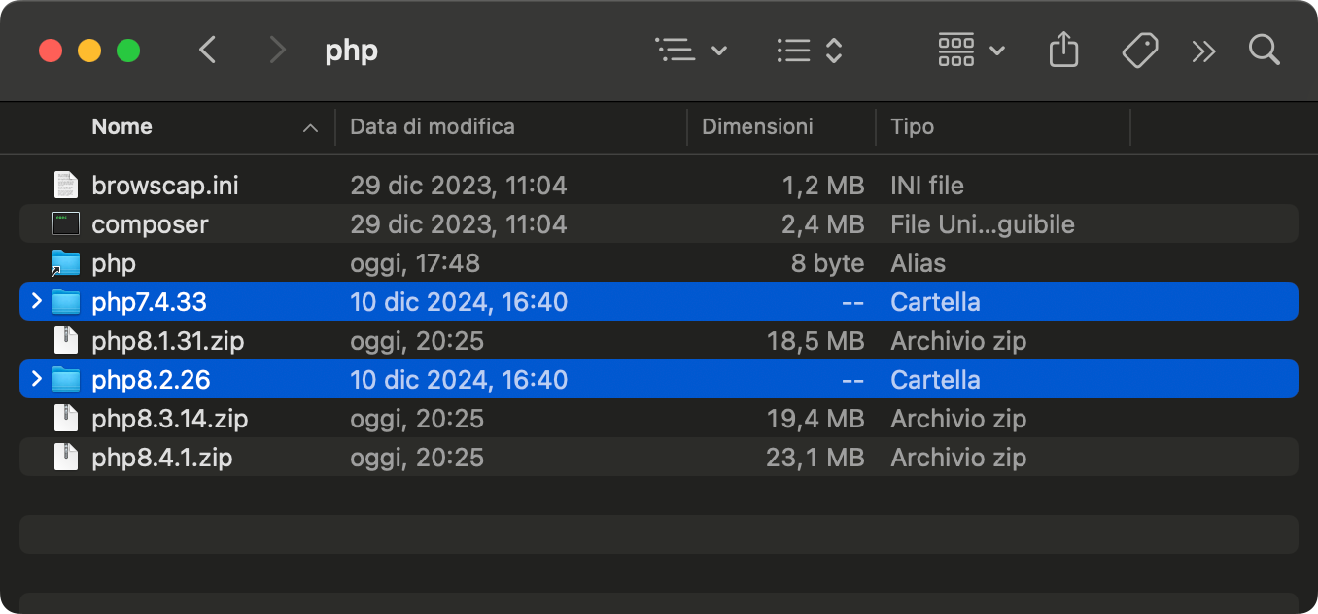Image resolution: width=1318 pixels, height=614 pixels.
Task: Sort by the Nome column header
Action: coord(121,126)
